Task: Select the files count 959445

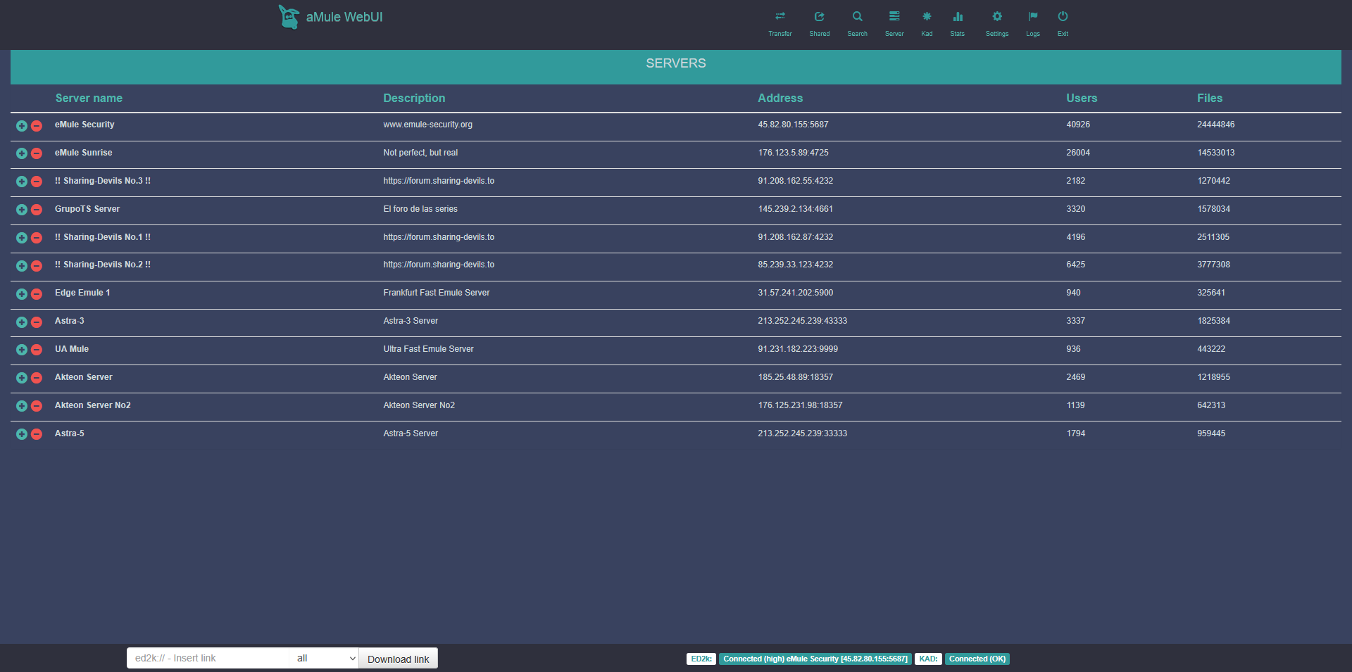Action: [x=1211, y=433]
